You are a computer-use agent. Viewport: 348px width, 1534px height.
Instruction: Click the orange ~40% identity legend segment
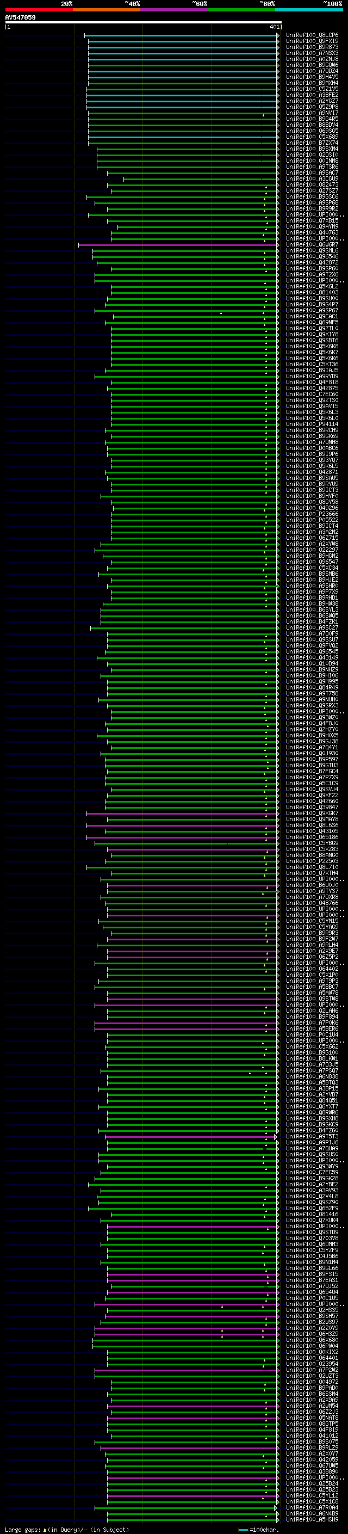[107, 10]
